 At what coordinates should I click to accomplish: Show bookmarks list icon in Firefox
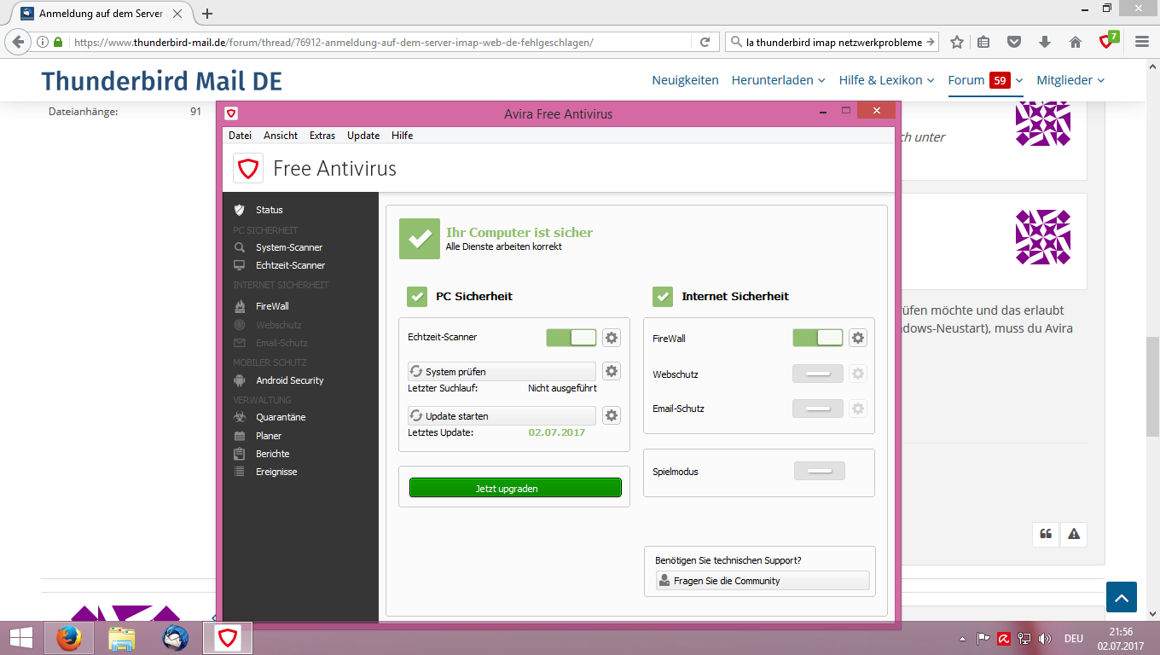point(984,42)
